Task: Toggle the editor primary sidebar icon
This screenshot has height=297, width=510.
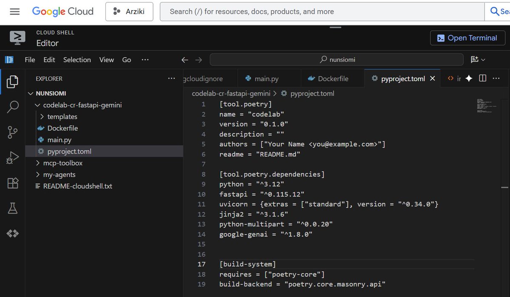Action: 9,60
